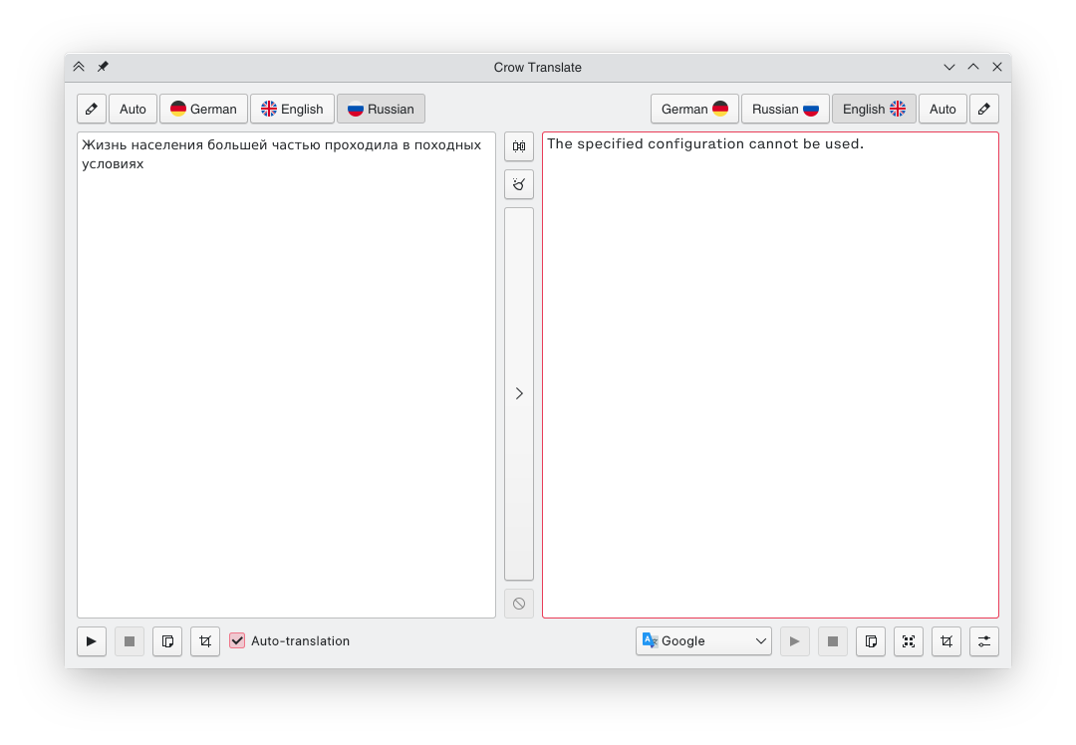Select the bell-shaped icon below the swap button
The image size is (1076, 745).
point(519,184)
